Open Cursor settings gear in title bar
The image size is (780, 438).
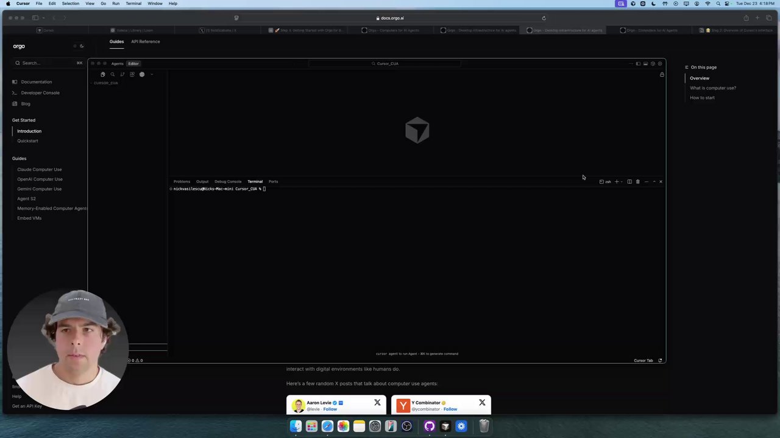tap(659, 63)
